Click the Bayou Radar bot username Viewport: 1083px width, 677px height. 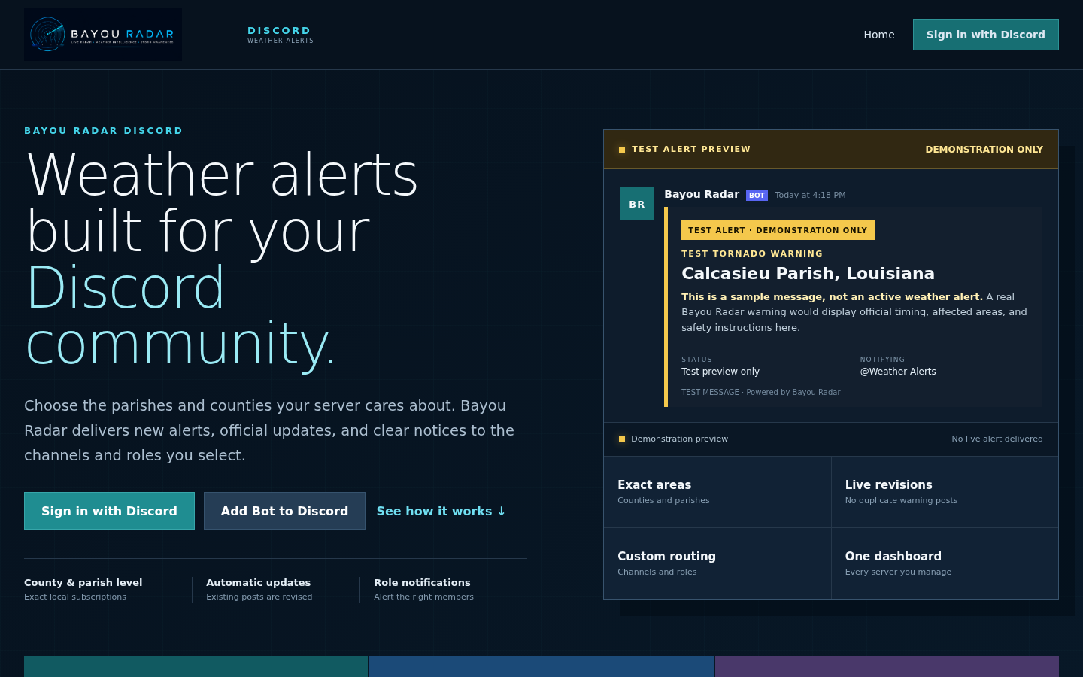click(702, 194)
